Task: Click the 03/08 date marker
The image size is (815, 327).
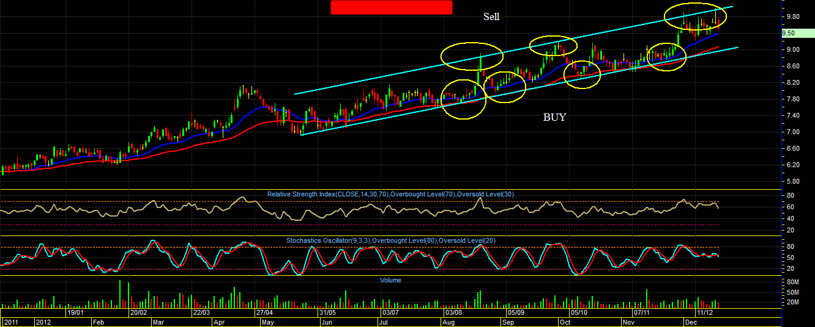Action: point(452,312)
